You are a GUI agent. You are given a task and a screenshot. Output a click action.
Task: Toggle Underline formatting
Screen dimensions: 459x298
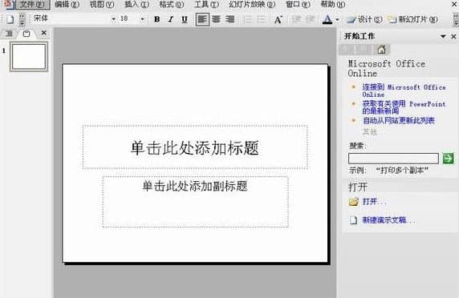click(185, 19)
